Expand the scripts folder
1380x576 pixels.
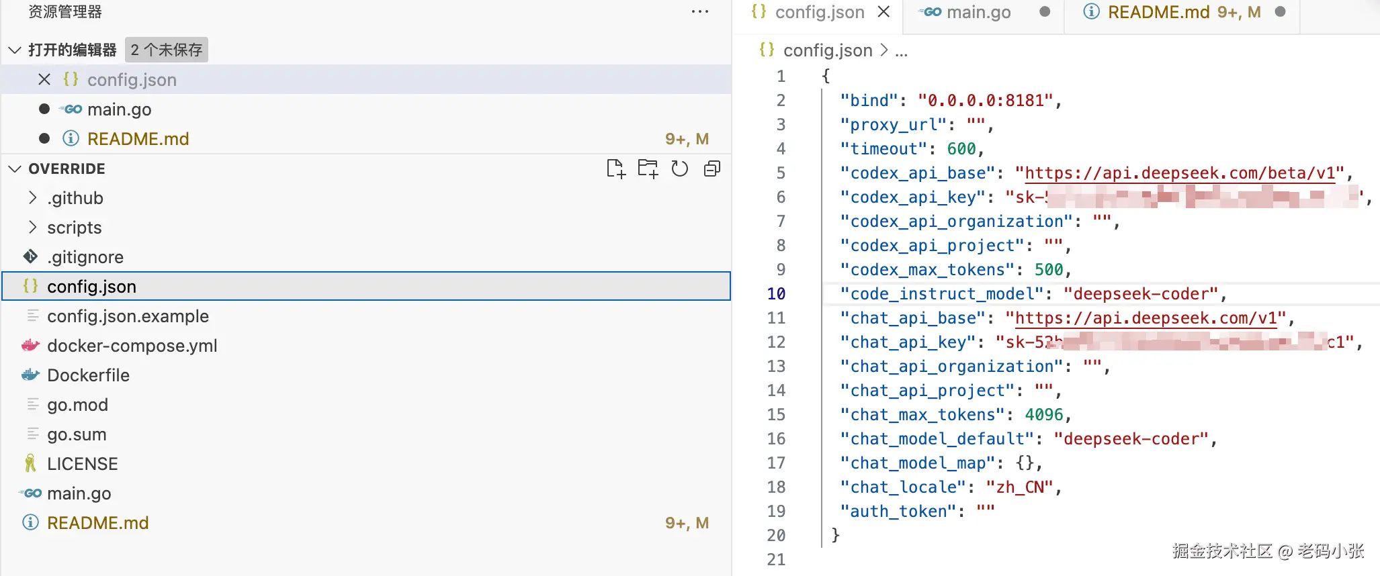click(32, 228)
